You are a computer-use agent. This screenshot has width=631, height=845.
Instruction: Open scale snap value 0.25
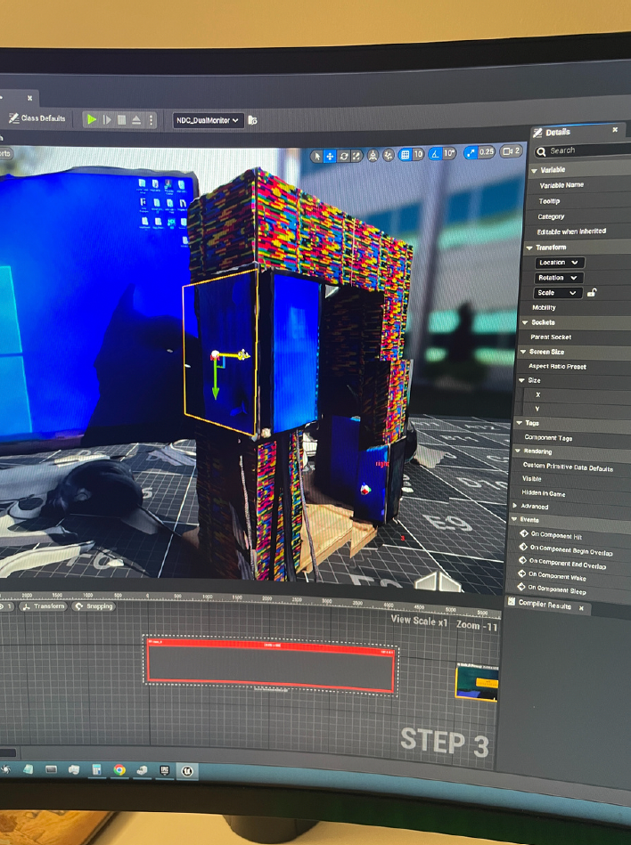click(487, 152)
